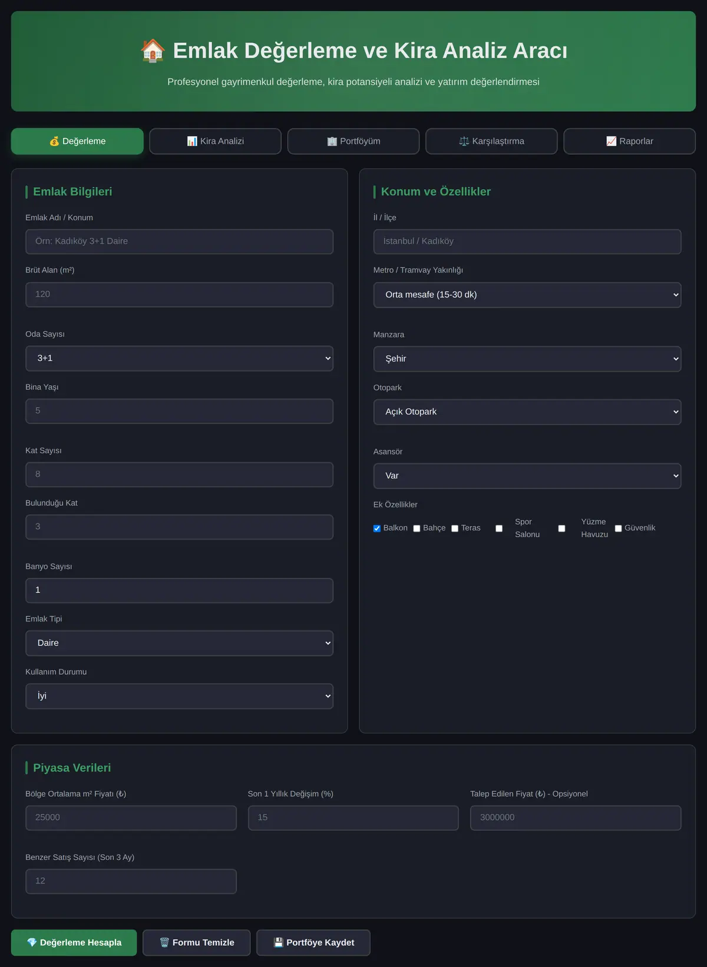Image resolution: width=707 pixels, height=967 pixels.
Task: Click the Formu Temizle button
Action: pyautogui.click(x=196, y=942)
